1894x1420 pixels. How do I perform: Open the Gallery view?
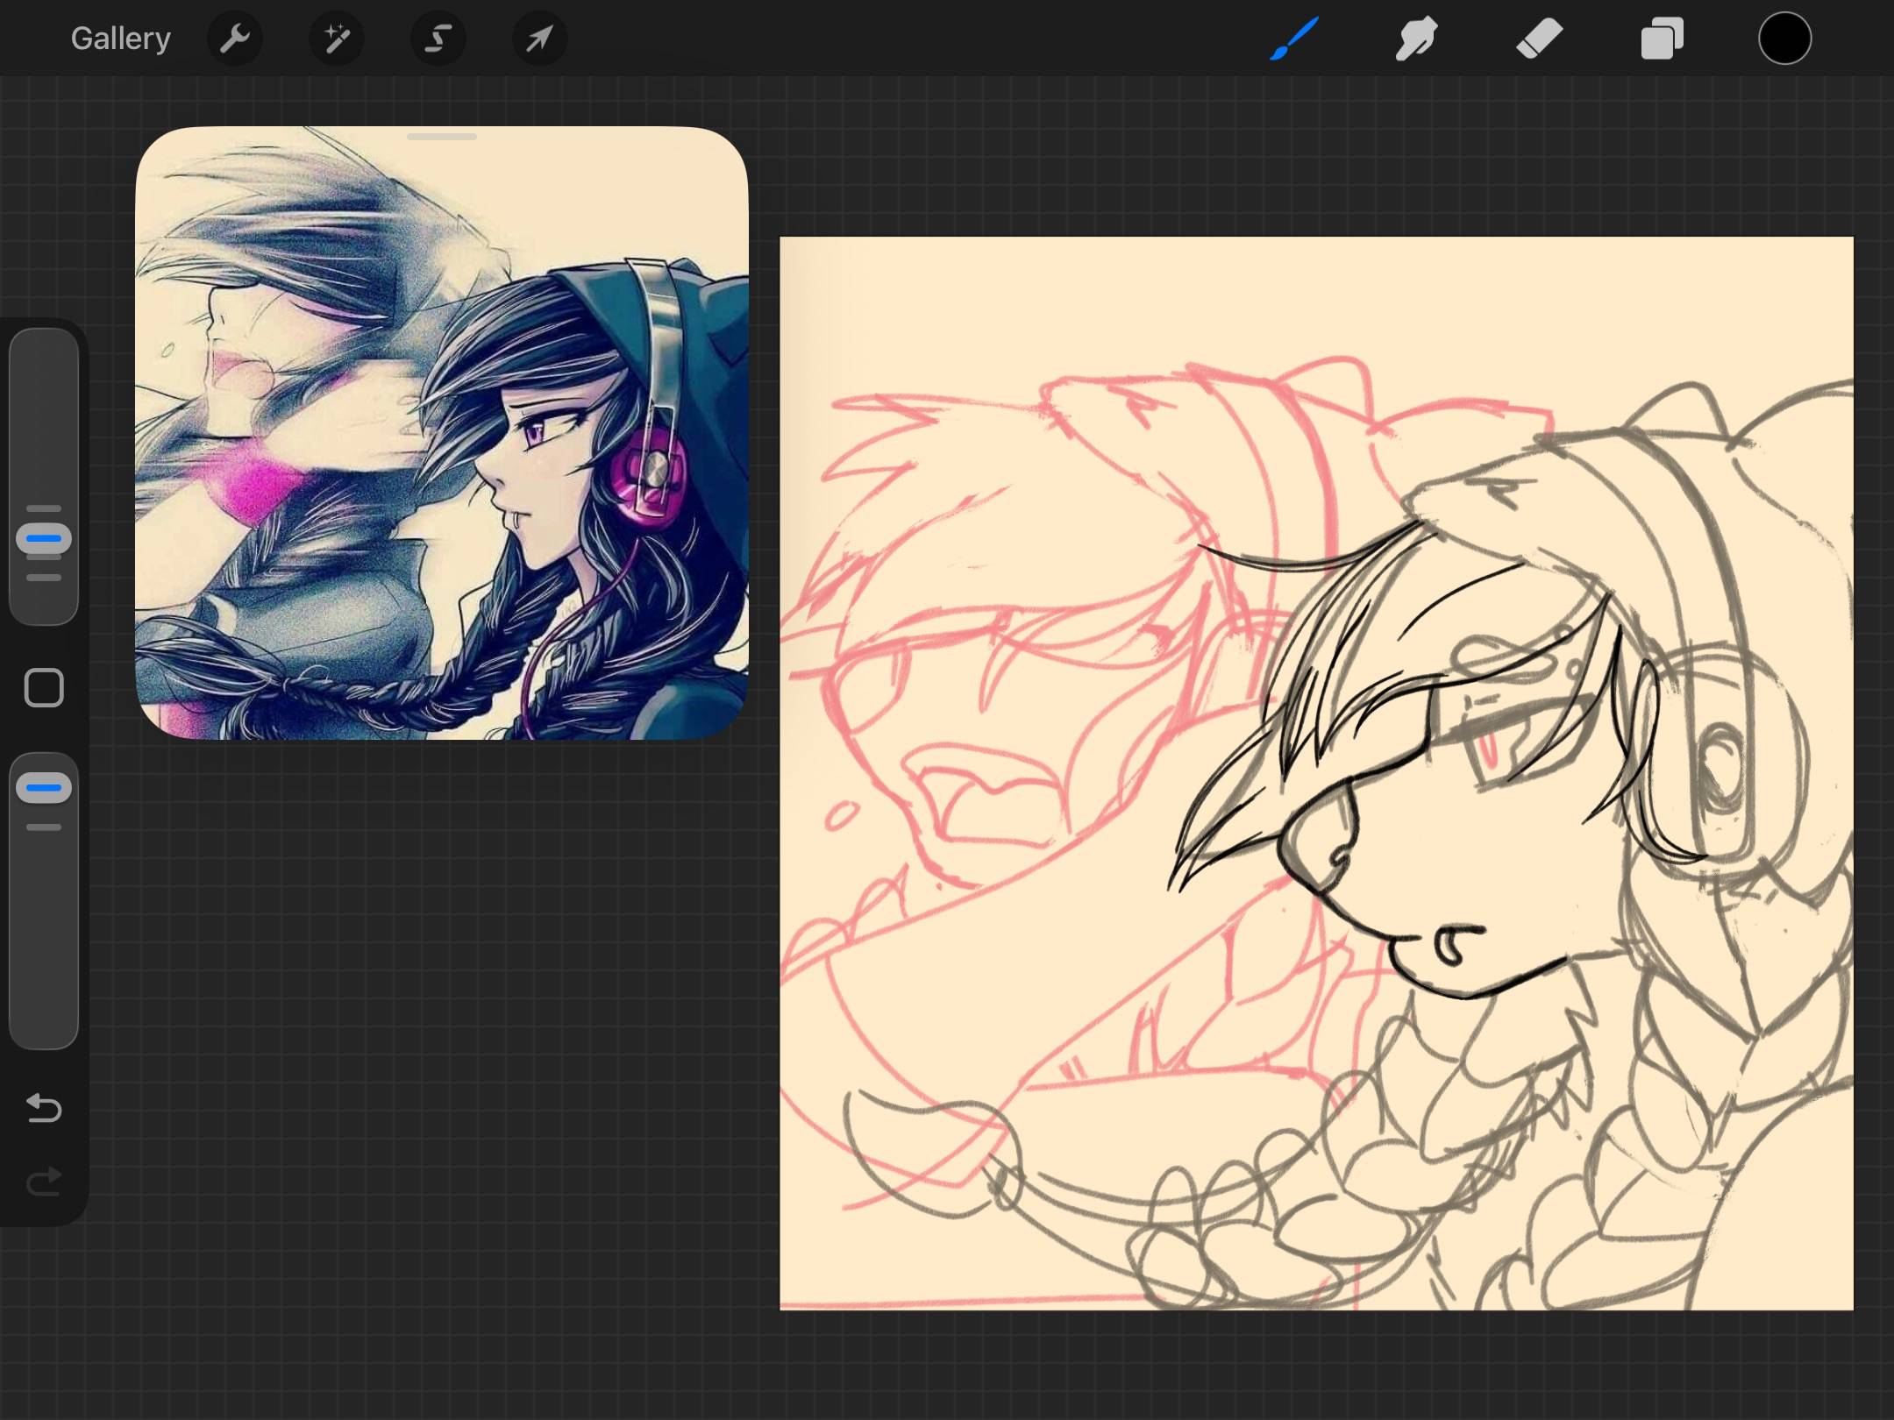tap(120, 39)
